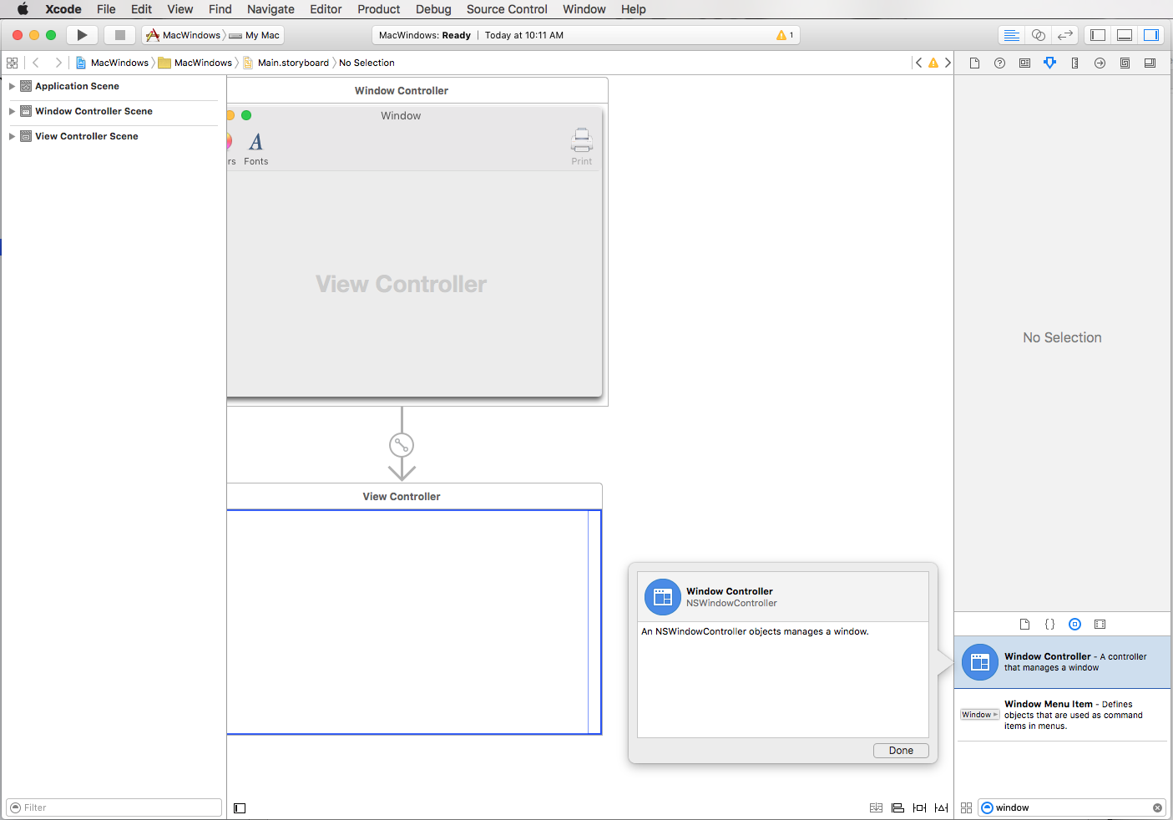
Task: Open the Attributes inspector
Action: click(1049, 63)
